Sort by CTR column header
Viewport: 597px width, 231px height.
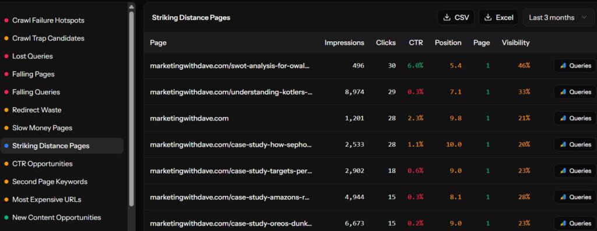point(416,43)
